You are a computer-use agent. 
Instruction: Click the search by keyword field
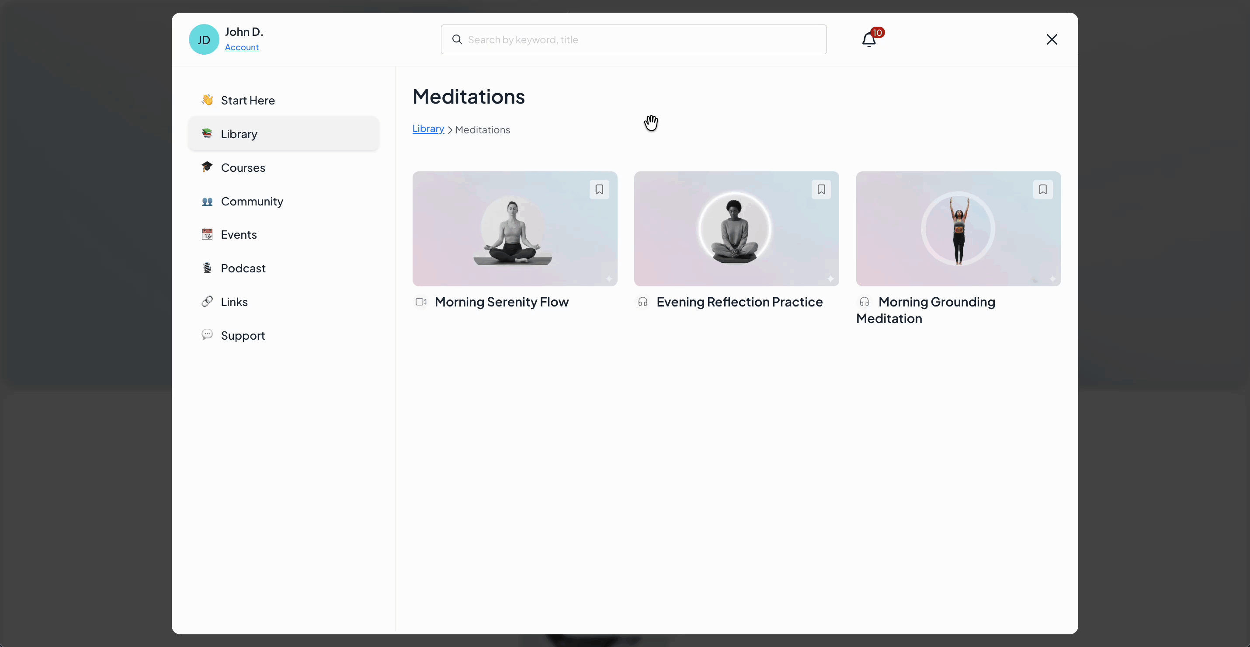[x=641, y=39]
